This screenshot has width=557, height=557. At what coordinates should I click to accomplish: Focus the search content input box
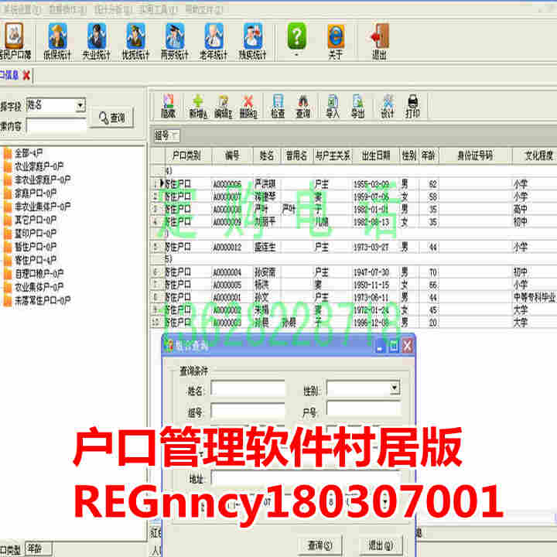[x=56, y=126]
